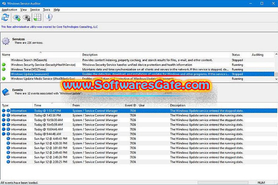Select event at Sun Apr 12 2:49:40 PM
Image resolution: width=278 pixels, height=185 pixels.
[x=139, y=153]
